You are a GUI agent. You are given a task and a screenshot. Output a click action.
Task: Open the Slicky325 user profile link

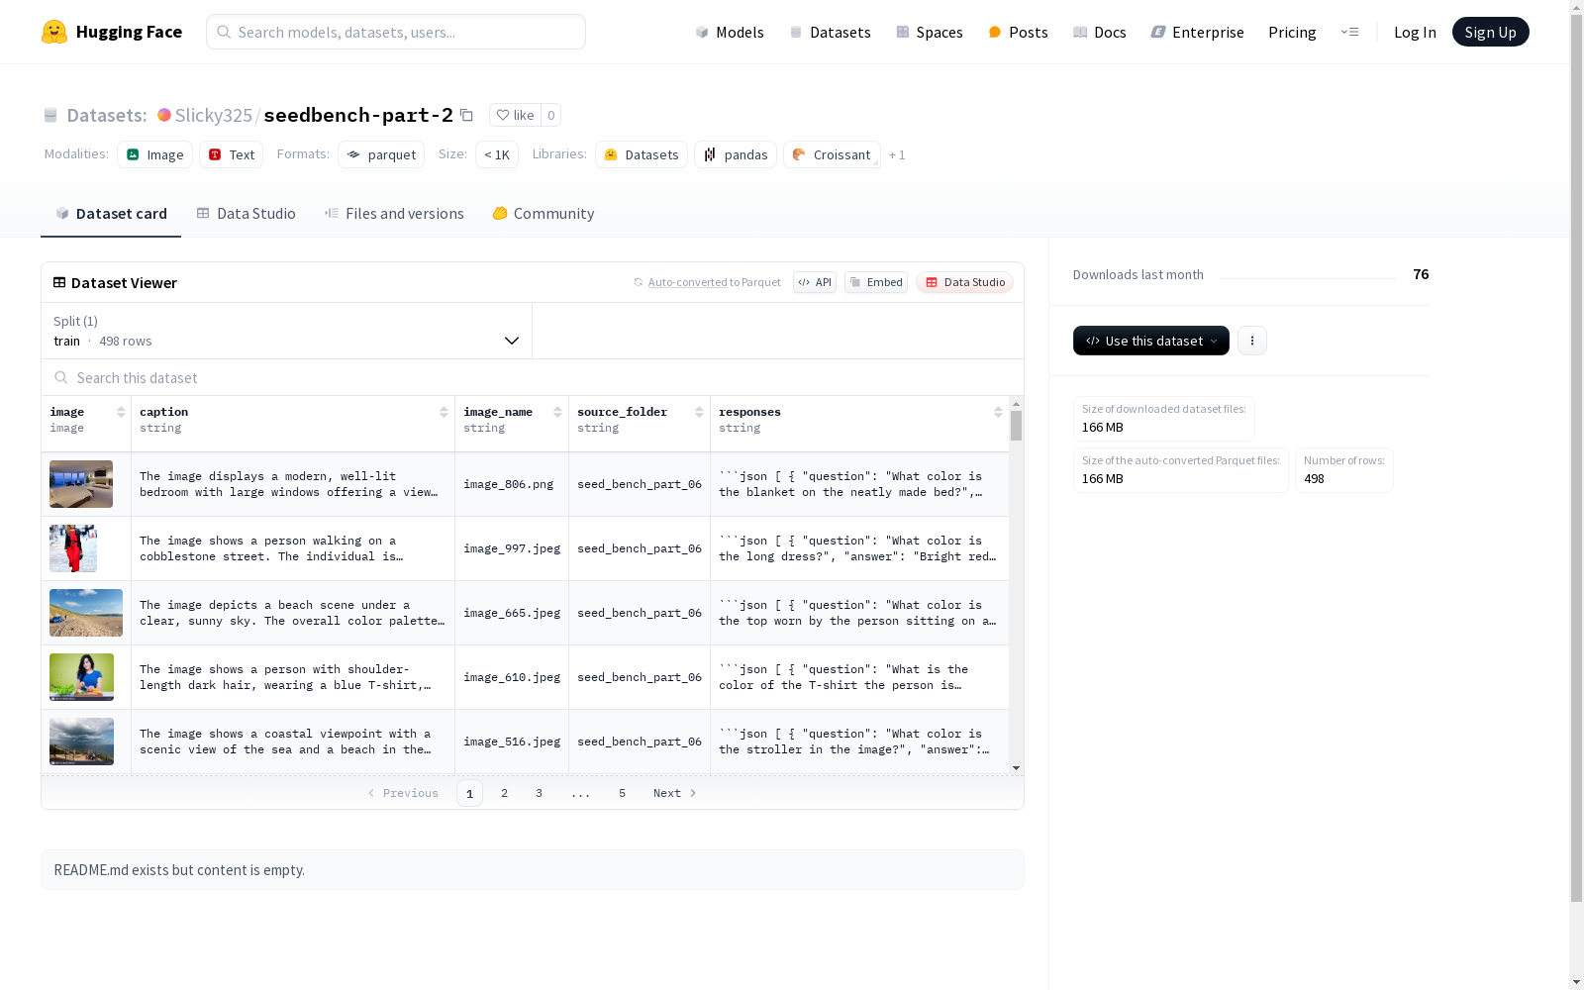(213, 115)
